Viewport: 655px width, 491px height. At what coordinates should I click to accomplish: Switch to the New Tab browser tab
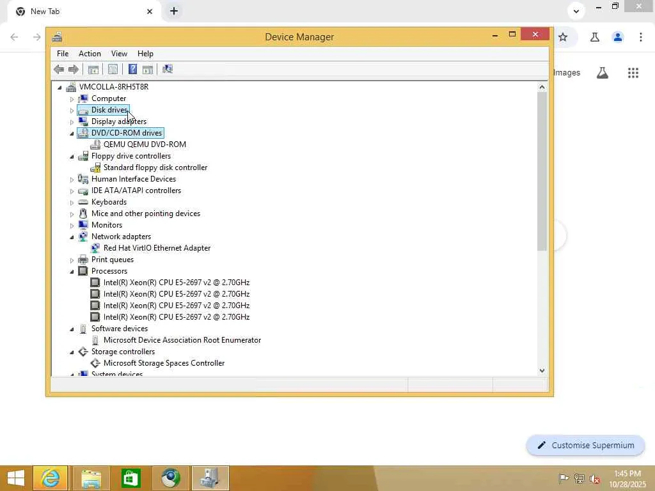[x=83, y=12]
